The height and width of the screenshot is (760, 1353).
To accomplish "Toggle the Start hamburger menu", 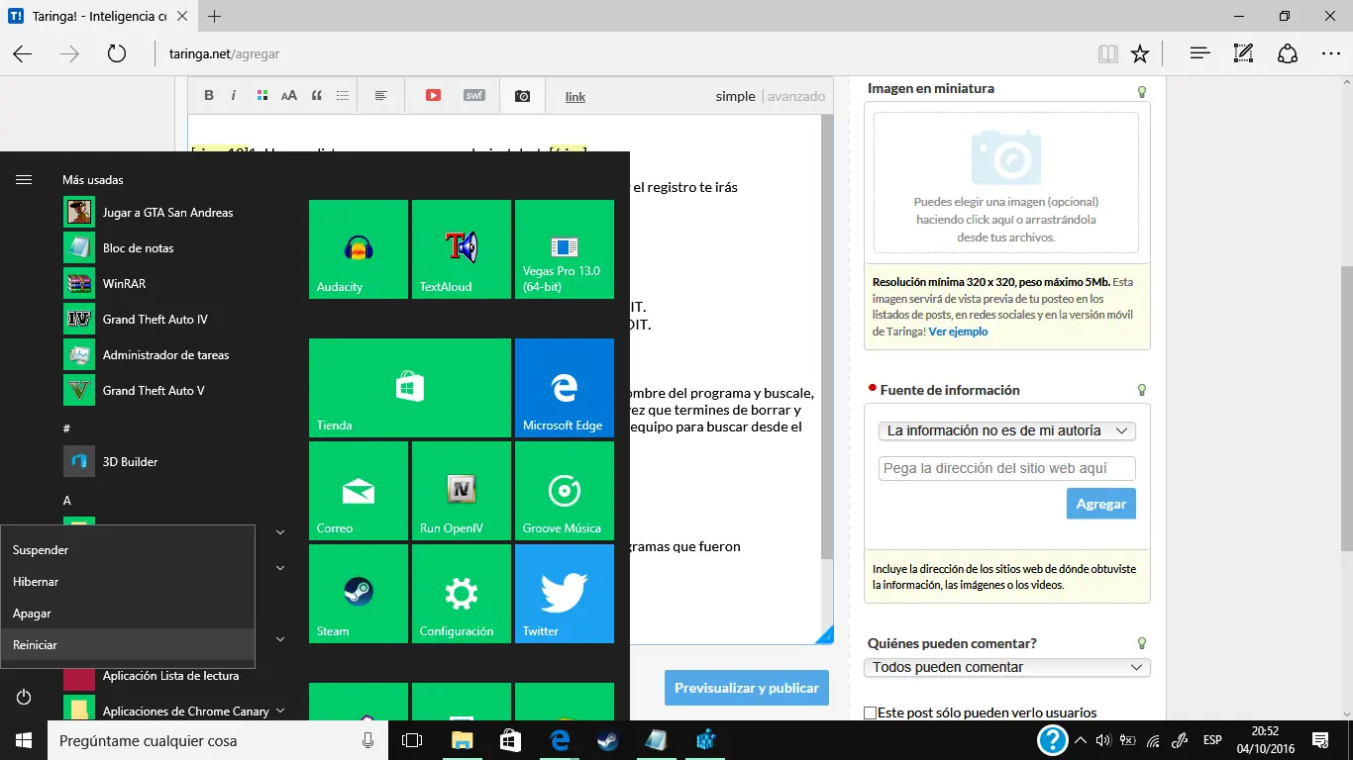I will 24,179.
